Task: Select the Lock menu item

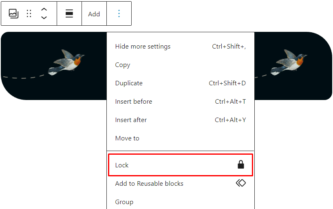Action: click(x=122, y=165)
